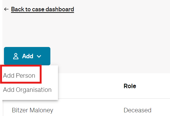The width and height of the screenshot is (170, 116).
Task: Open the Bitzer Maloney contact entry
Action: click(x=33, y=110)
